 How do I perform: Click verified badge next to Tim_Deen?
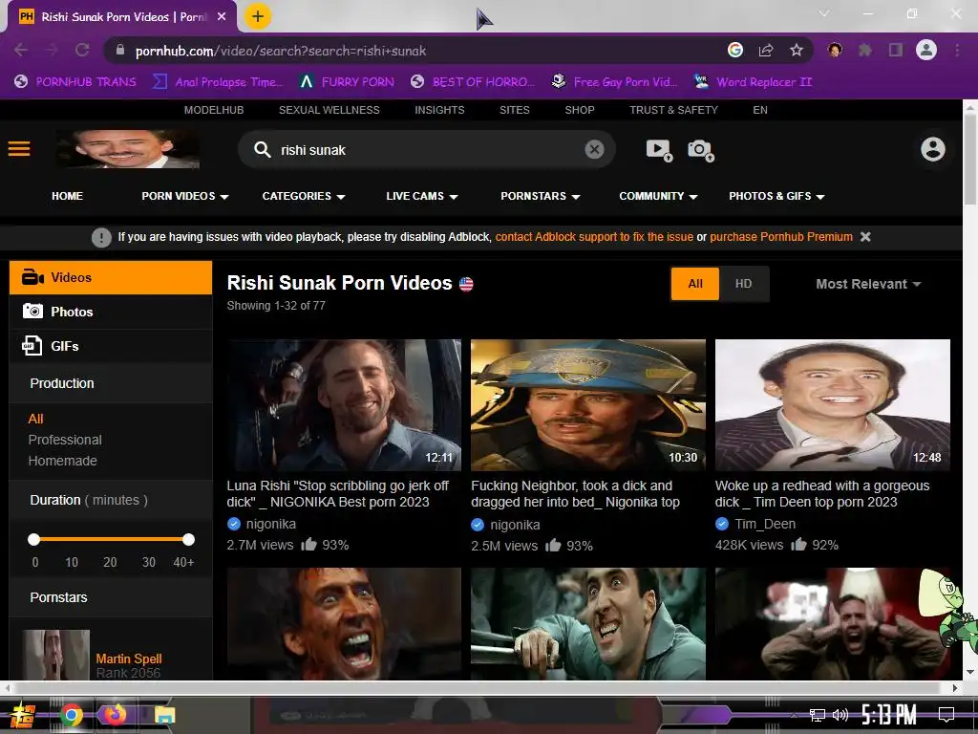(x=722, y=524)
